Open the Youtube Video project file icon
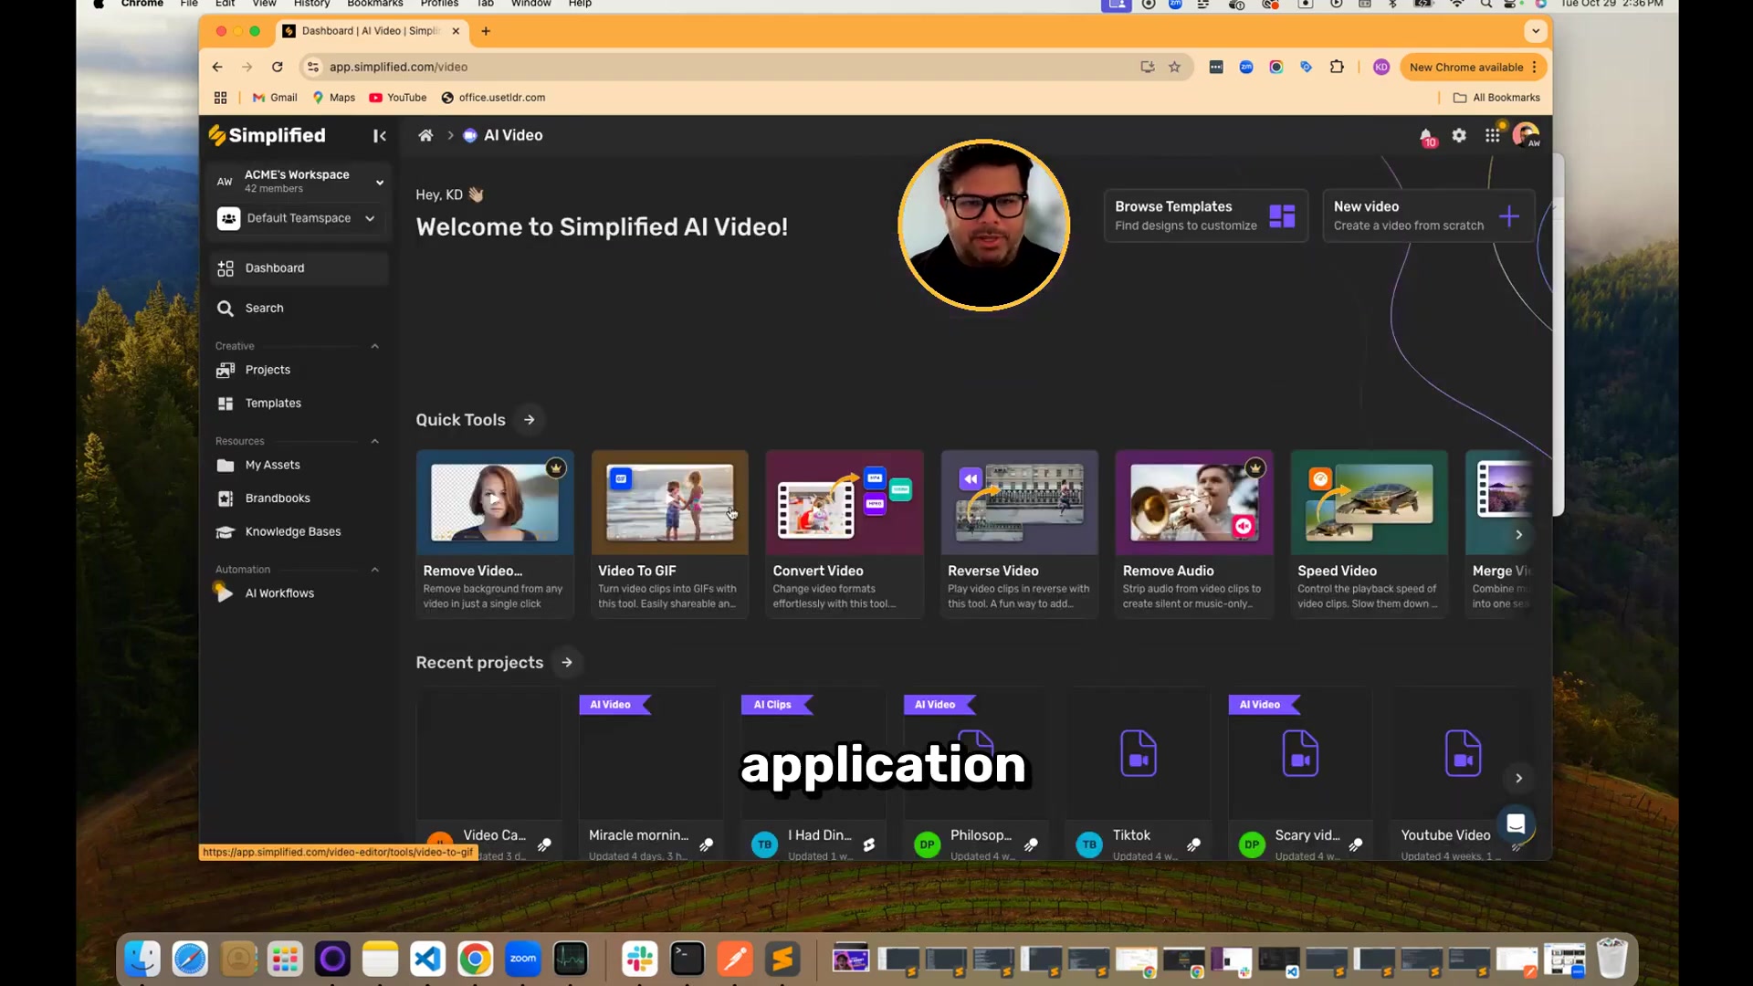 1463,753
